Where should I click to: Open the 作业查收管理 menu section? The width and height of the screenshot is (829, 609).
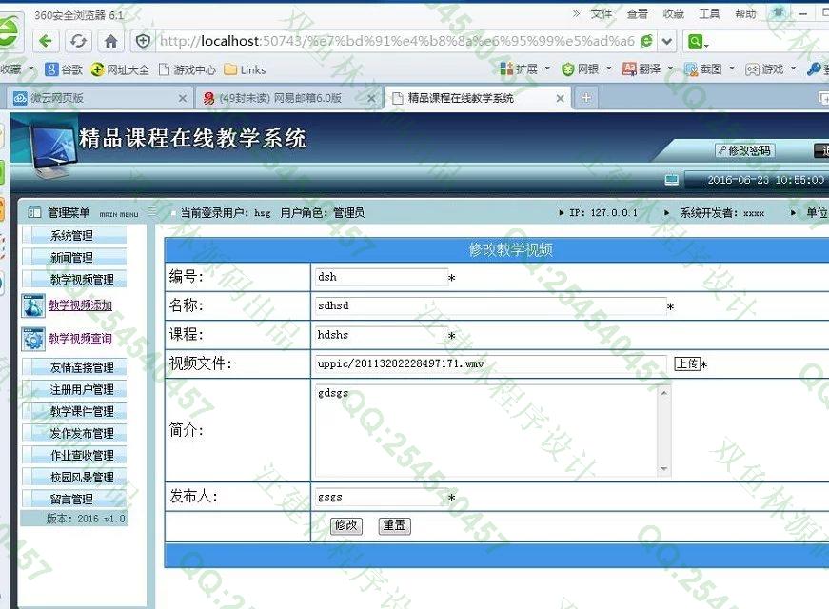coord(74,455)
